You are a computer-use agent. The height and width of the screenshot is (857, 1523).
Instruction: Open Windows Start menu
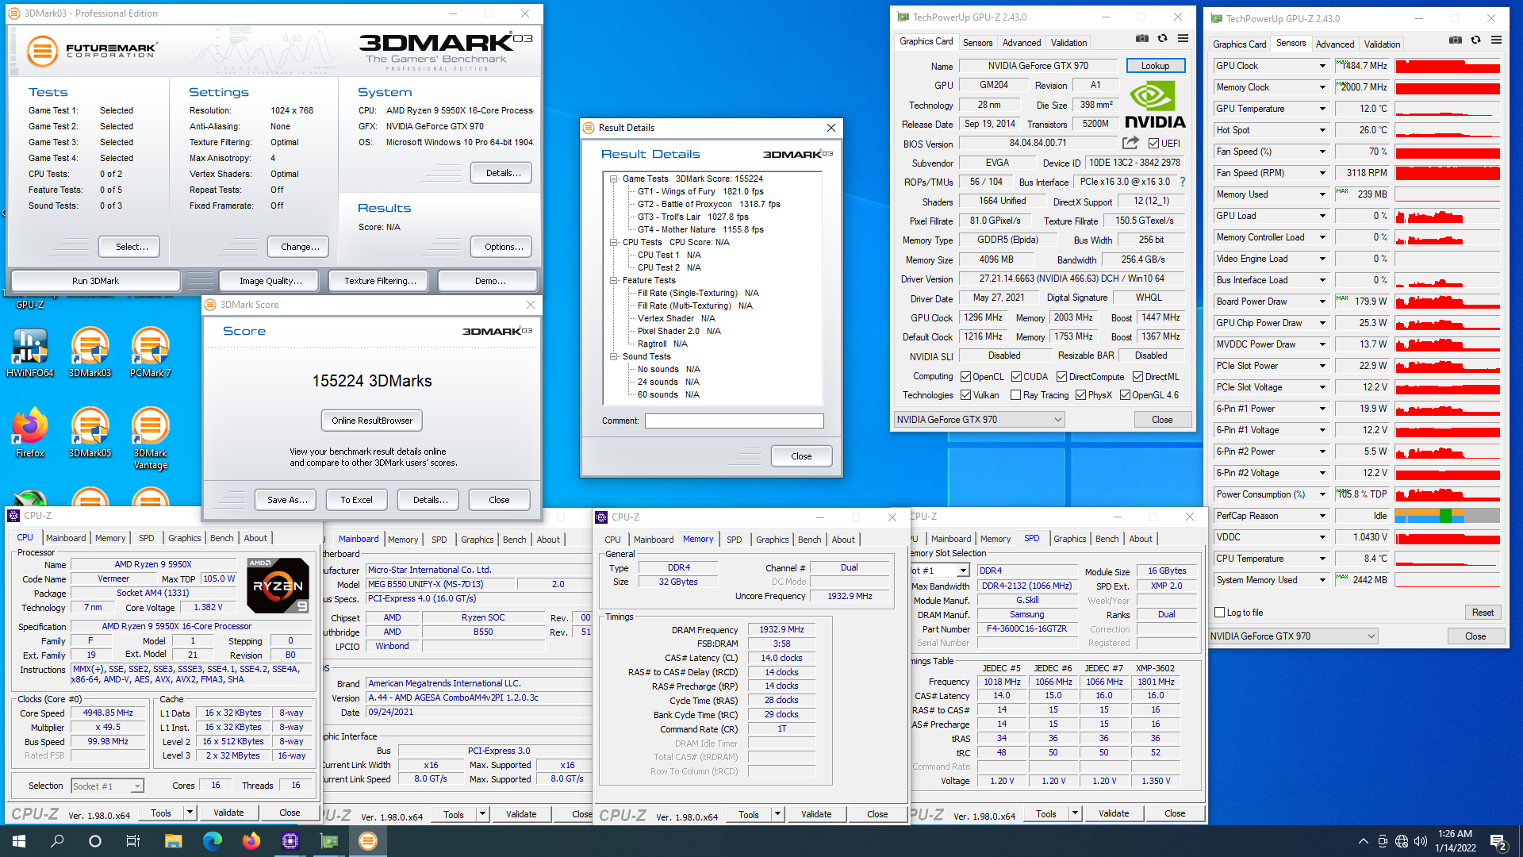(x=19, y=841)
